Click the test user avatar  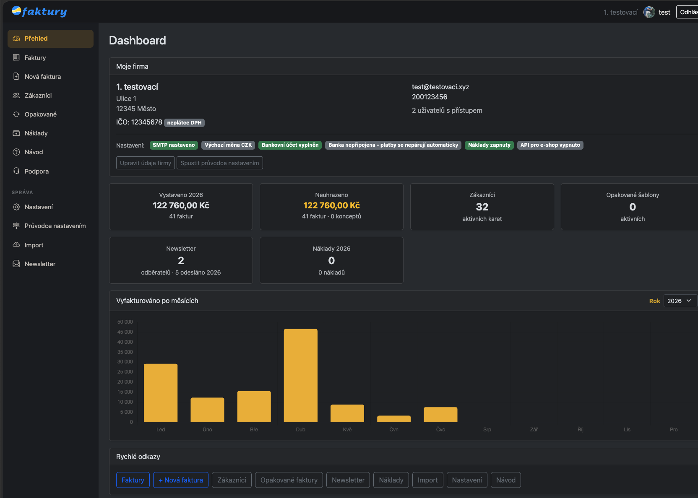[649, 12]
